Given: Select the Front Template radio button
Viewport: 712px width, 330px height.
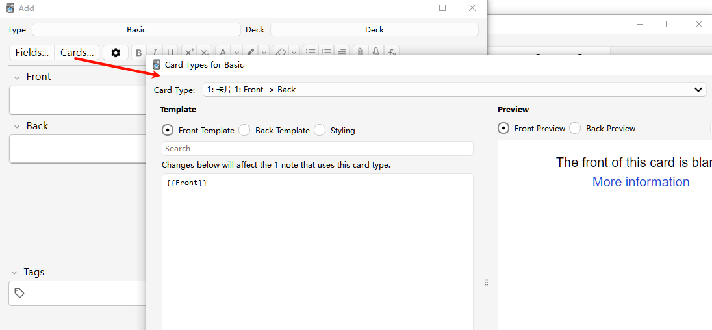Looking at the screenshot, I should [x=168, y=131].
